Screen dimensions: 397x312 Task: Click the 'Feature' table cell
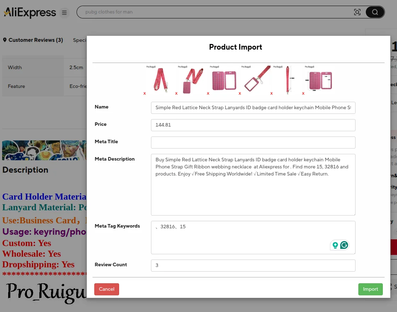[x=33, y=87]
